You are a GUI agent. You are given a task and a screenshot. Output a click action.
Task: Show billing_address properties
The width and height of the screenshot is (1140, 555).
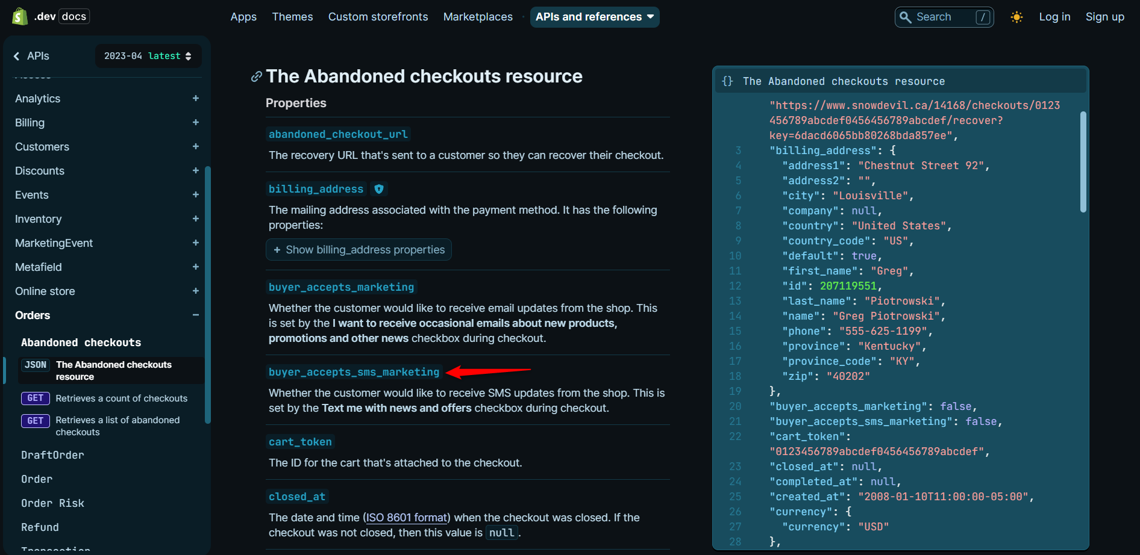coord(359,250)
